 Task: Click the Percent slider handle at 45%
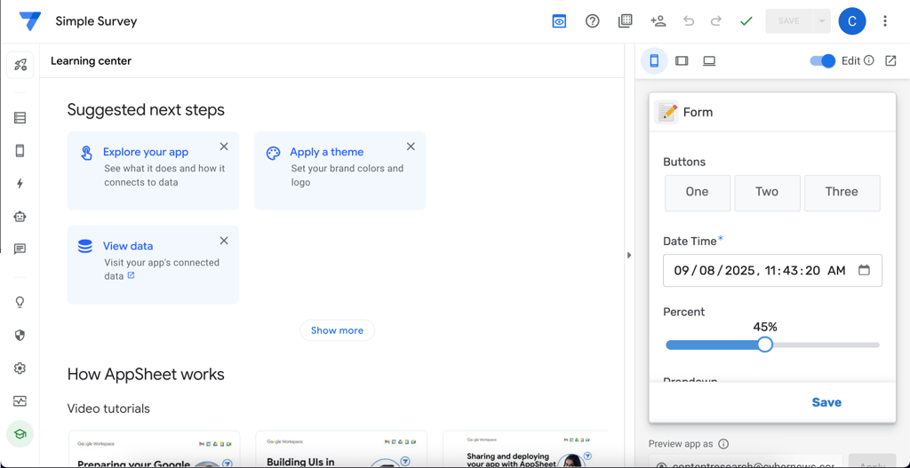765,345
